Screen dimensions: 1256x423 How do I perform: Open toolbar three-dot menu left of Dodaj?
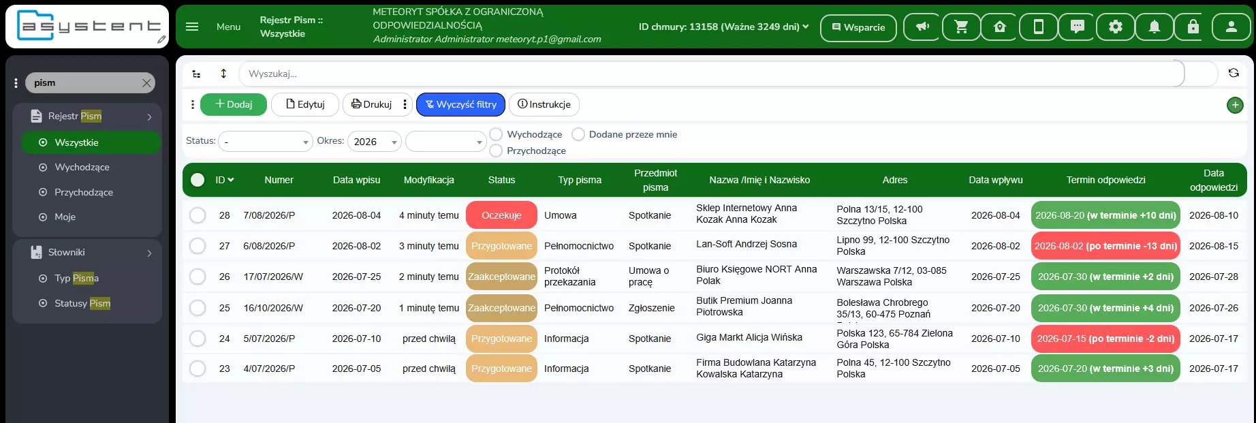[193, 104]
